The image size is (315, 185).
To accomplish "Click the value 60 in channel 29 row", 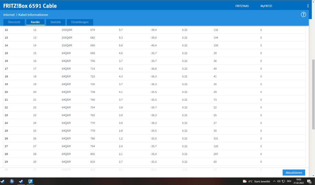I will [215, 162].
